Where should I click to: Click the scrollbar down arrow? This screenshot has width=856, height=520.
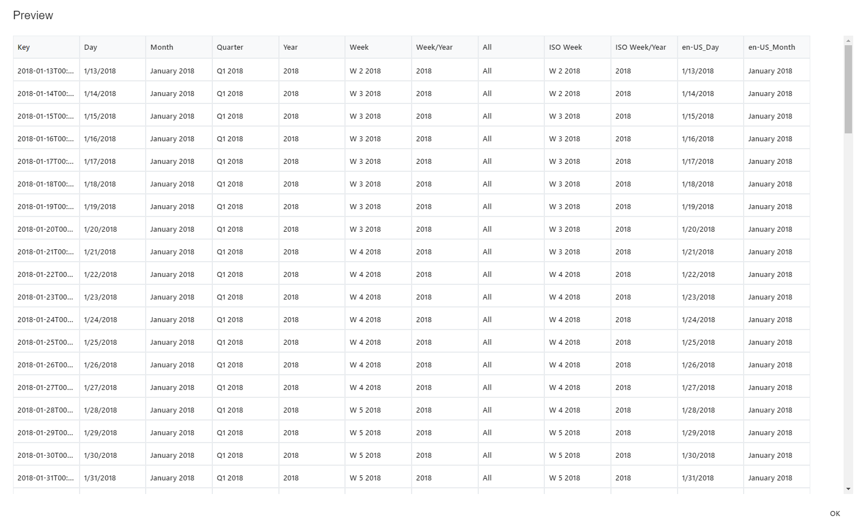pyautogui.click(x=849, y=488)
